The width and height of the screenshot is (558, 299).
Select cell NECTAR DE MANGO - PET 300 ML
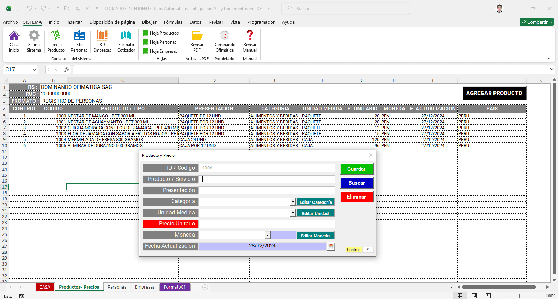(122, 116)
